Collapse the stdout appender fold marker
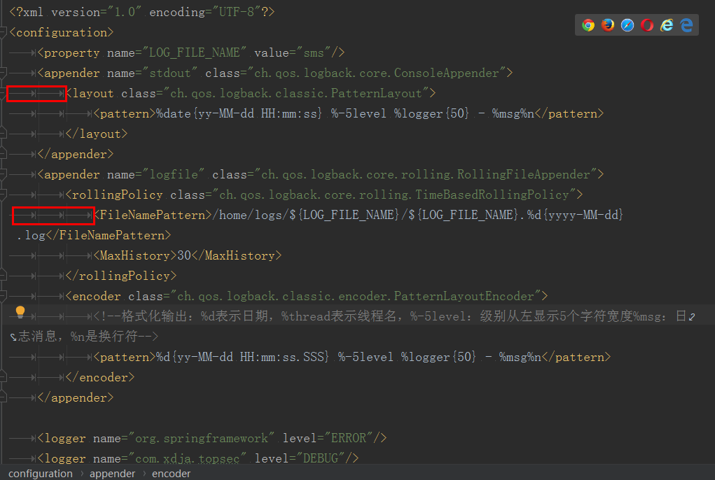Viewport: 715px width, 480px height. (3, 73)
